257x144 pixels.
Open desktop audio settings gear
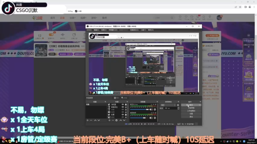coord(155,118)
